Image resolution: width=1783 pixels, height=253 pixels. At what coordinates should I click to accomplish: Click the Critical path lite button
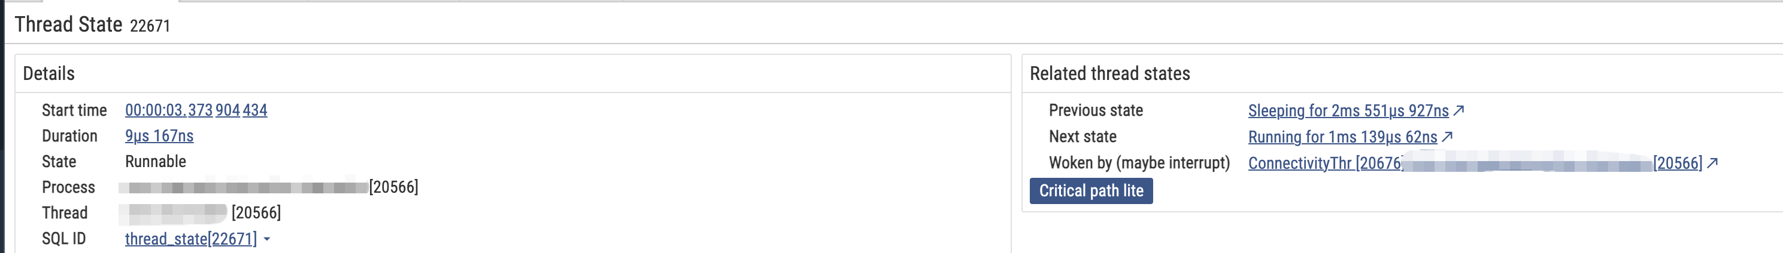(1091, 191)
